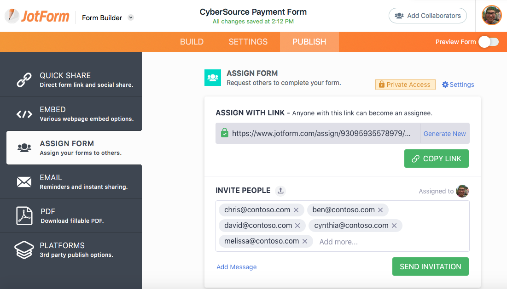The image size is (507, 289).
Task: Toggle the Preview Form switch
Action: [488, 42]
